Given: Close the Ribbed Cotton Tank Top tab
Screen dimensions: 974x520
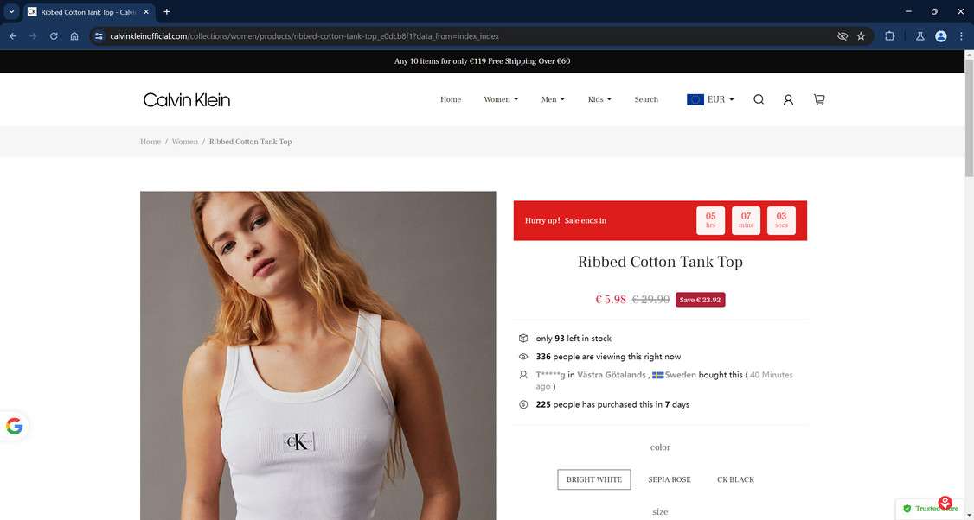Looking at the screenshot, I should (x=146, y=12).
